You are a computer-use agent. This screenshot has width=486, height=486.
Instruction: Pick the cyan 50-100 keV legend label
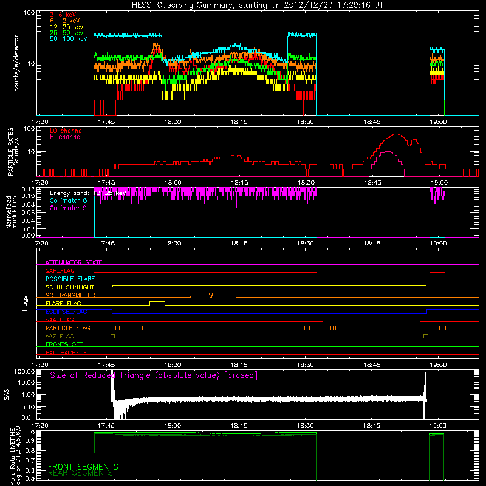[69, 39]
